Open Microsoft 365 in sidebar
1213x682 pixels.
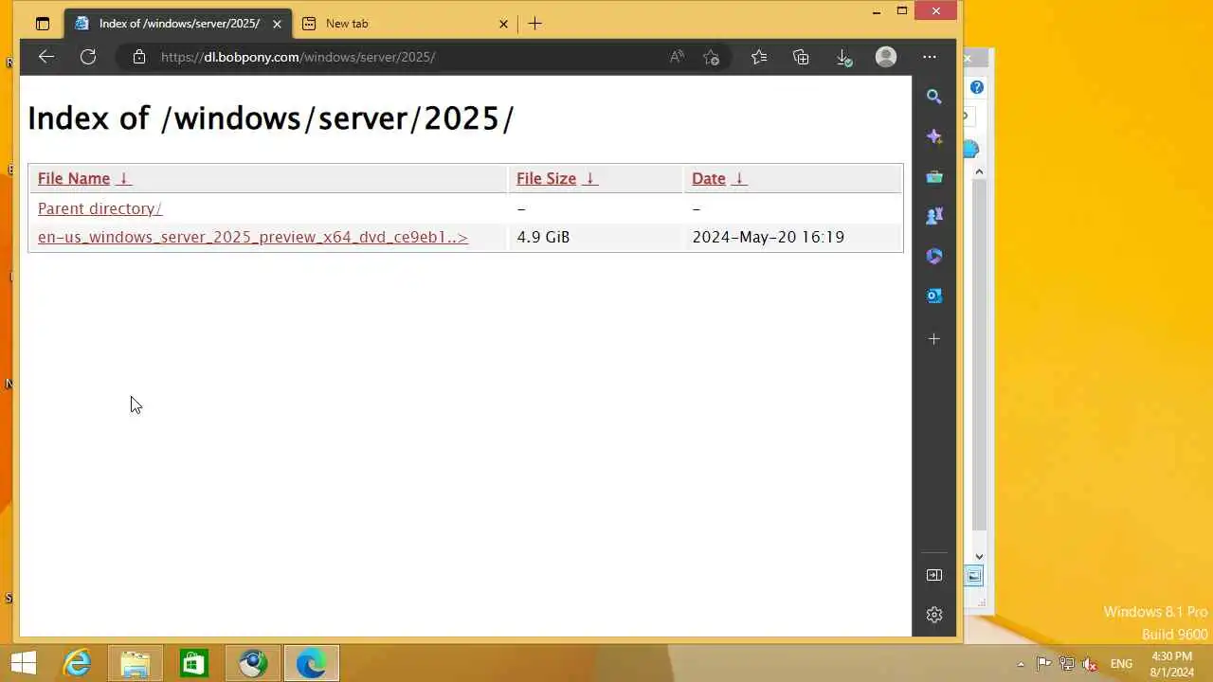[934, 256]
